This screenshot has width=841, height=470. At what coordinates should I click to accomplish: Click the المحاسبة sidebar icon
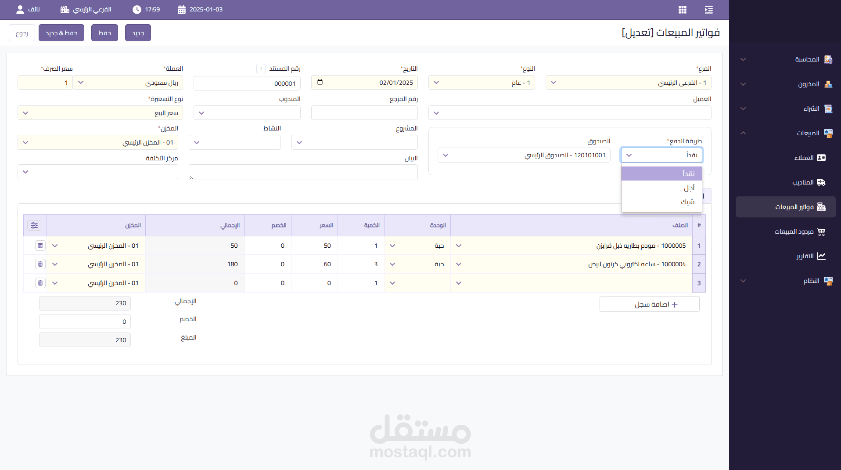[828, 59]
